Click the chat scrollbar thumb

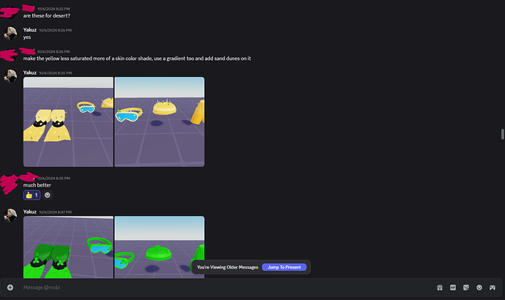point(502,134)
